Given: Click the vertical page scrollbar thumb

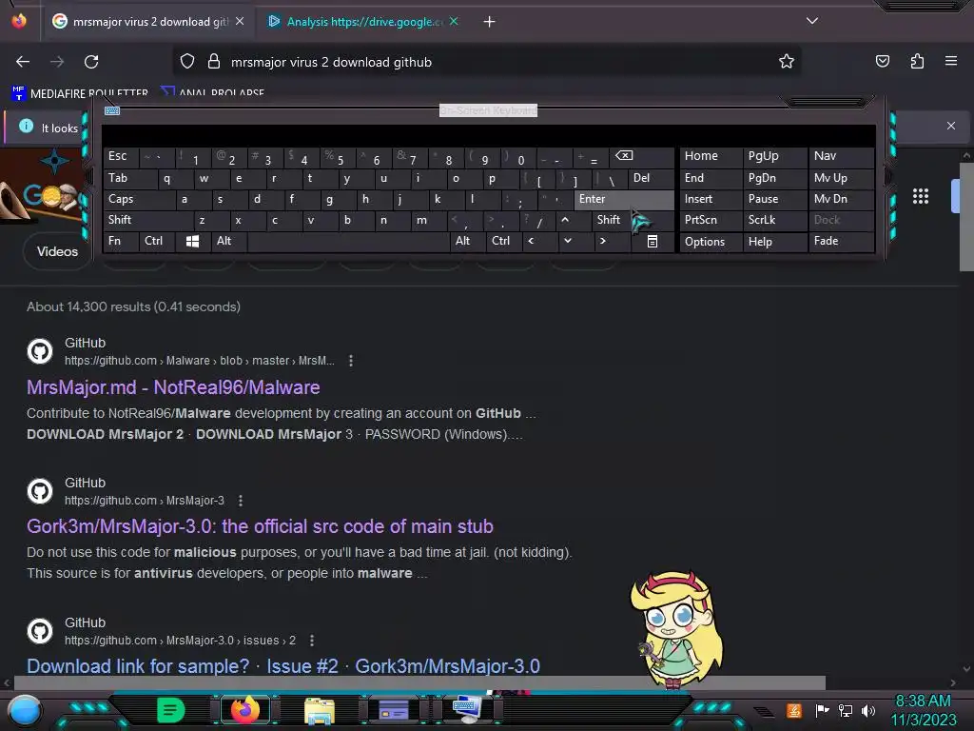Looking at the screenshot, I should (x=966, y=216).
